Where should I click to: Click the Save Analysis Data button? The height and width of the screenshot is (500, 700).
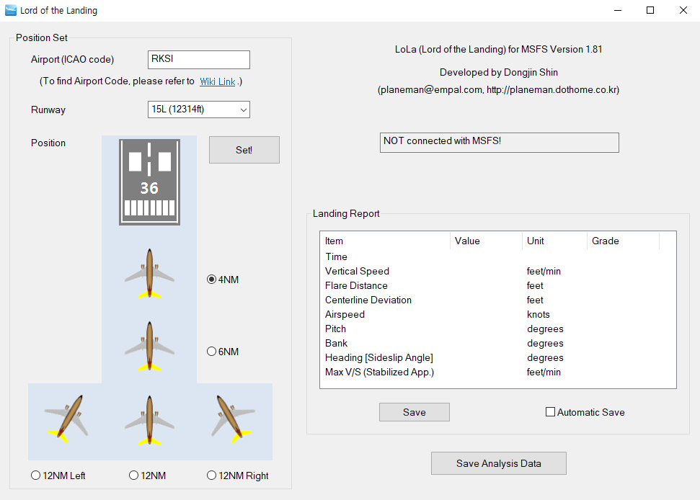499,463
